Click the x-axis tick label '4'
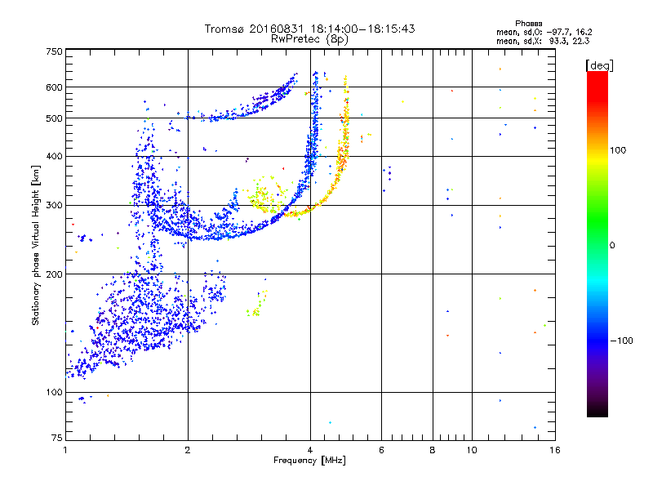Viewport: 653px width, 490px height. point(310,450)
